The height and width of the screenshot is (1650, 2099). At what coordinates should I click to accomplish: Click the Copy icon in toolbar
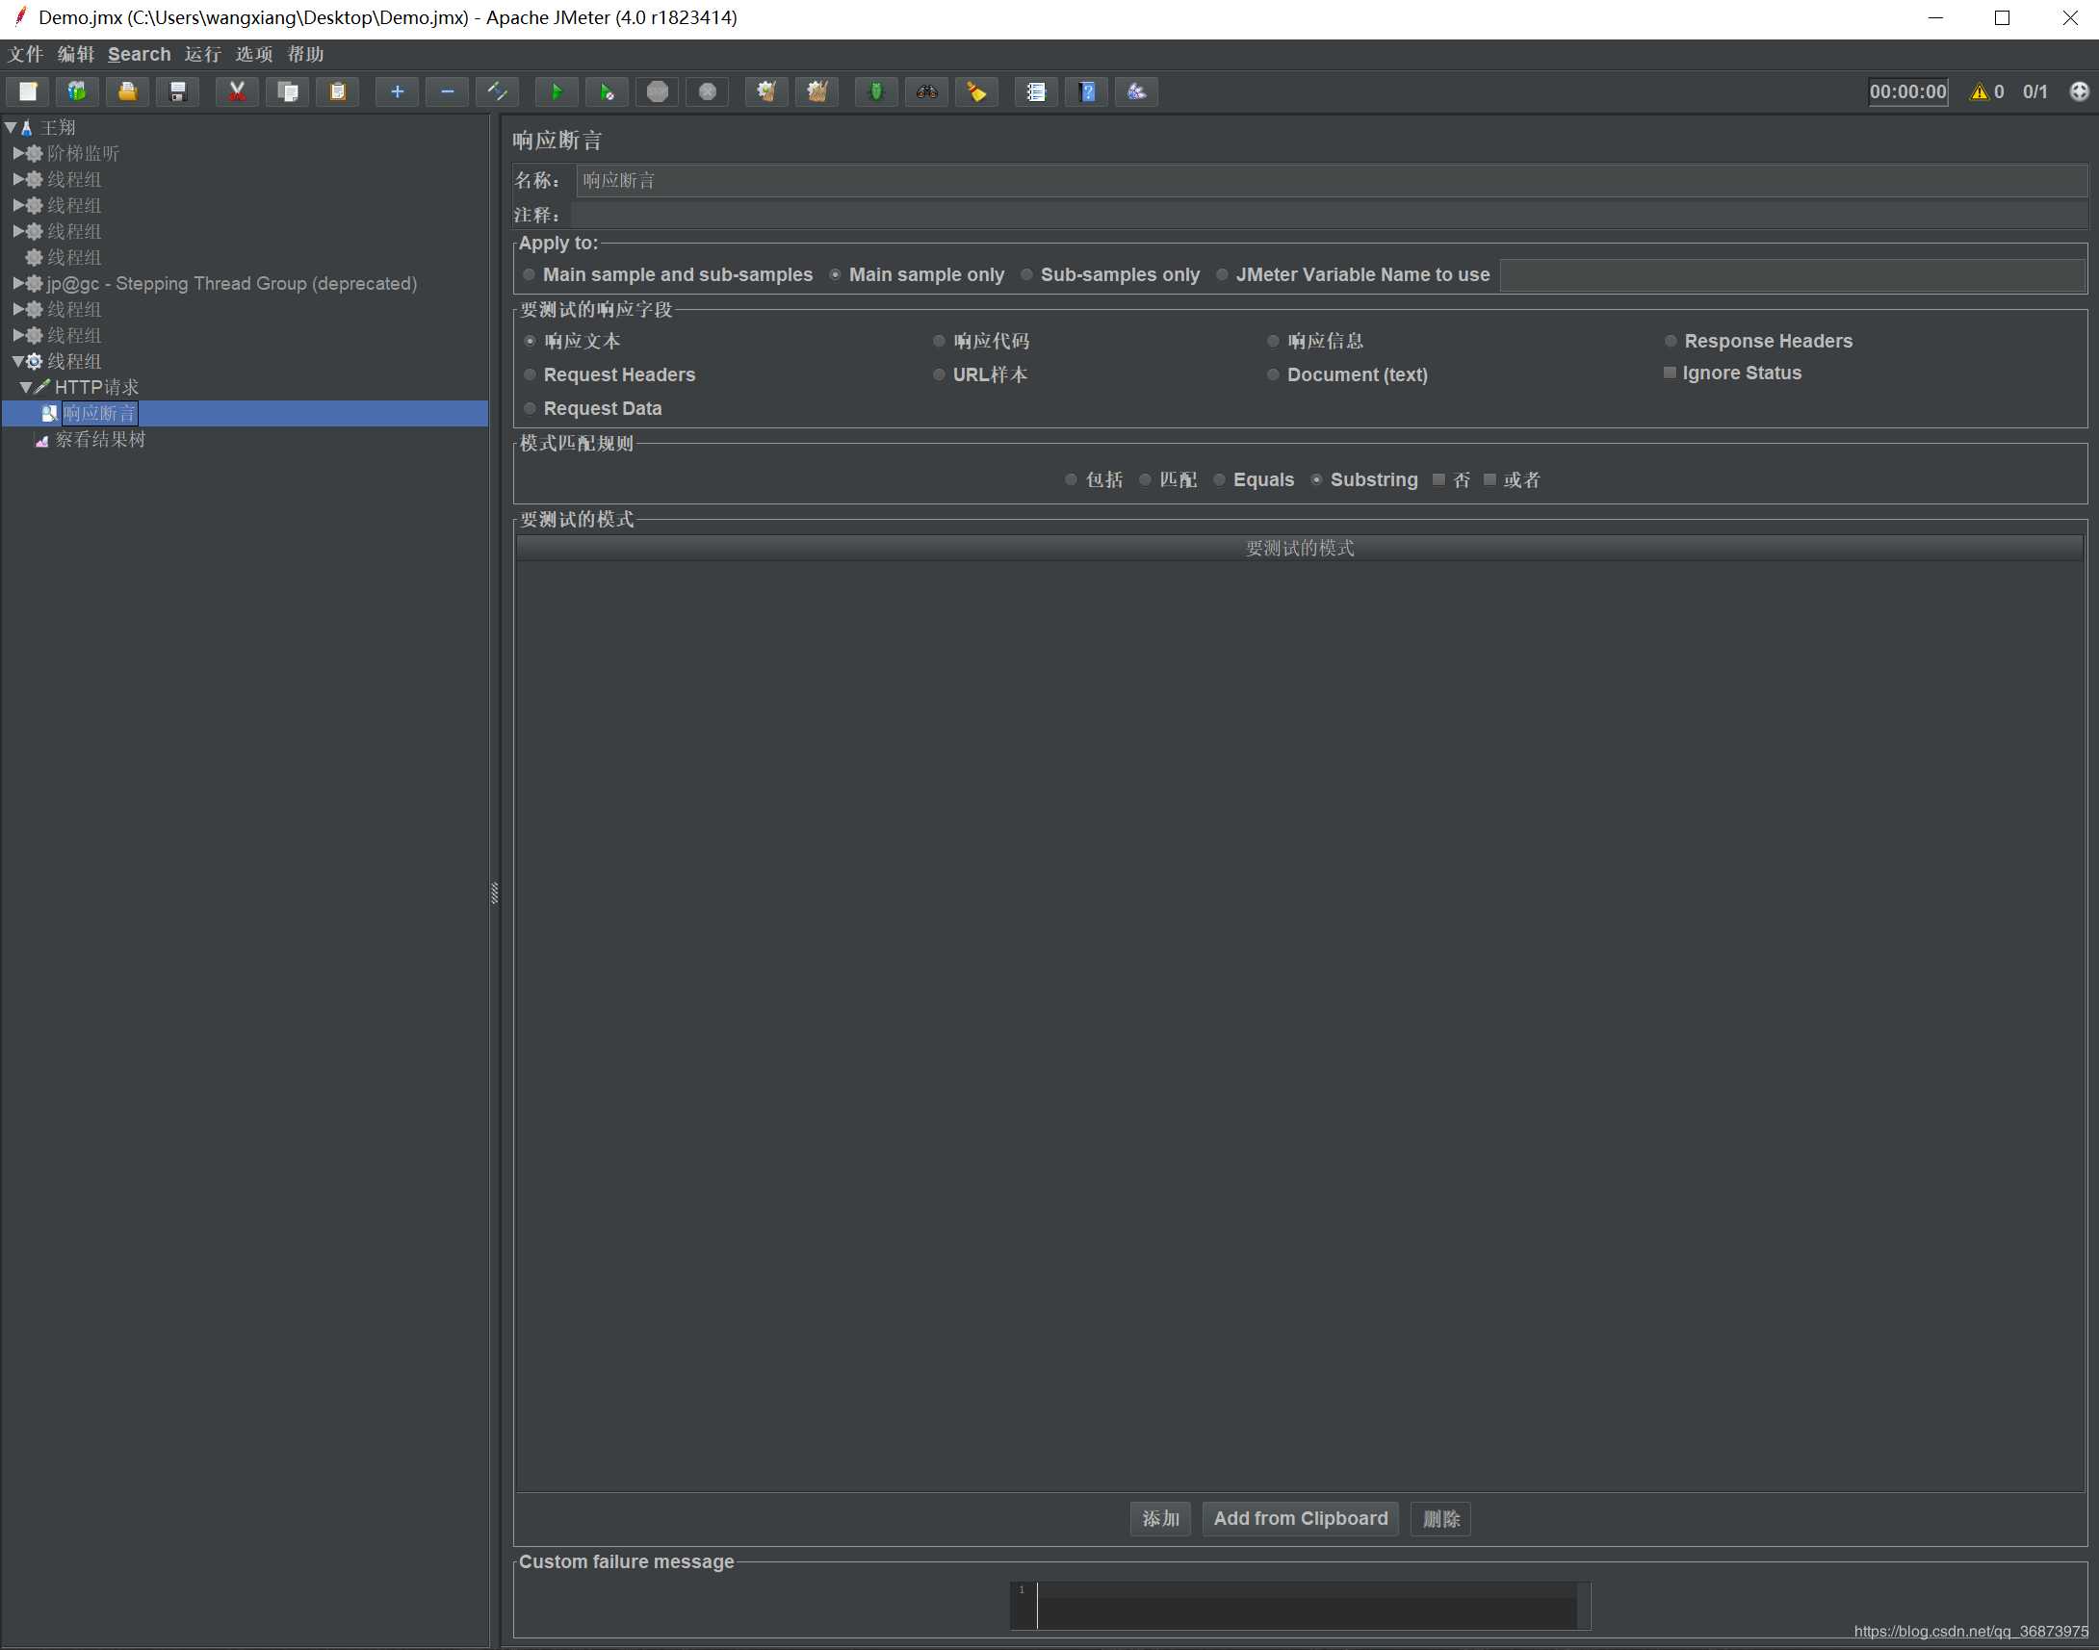(x=287, y=91)
